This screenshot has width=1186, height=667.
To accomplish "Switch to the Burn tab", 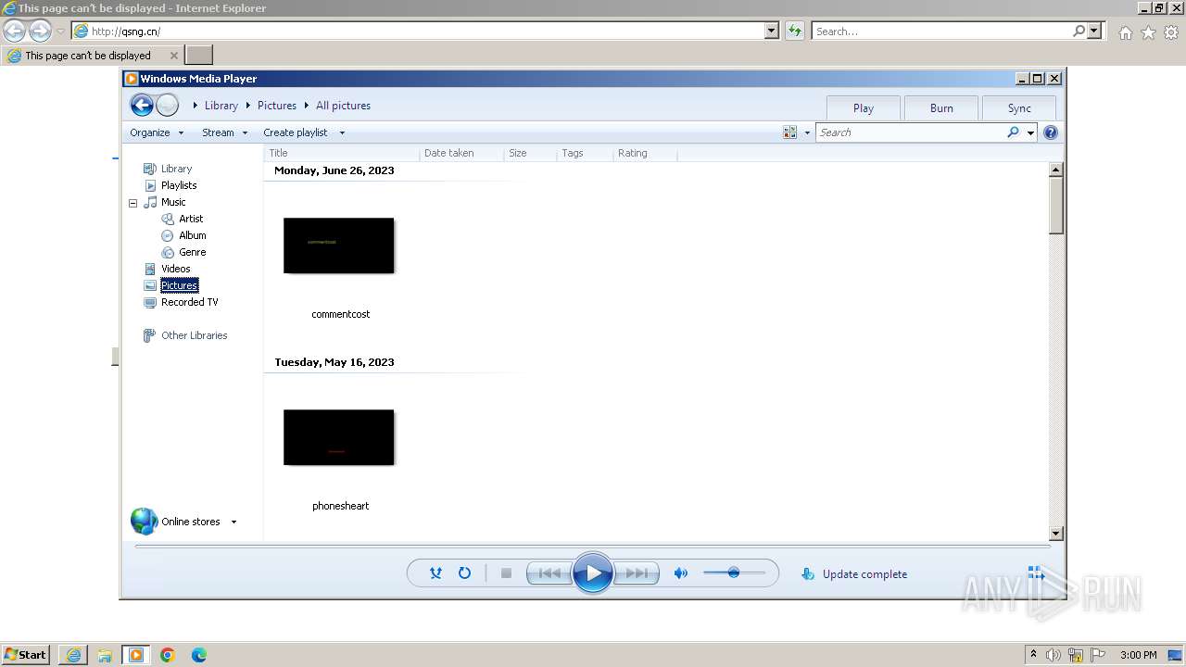I will (x=941, y=107).
